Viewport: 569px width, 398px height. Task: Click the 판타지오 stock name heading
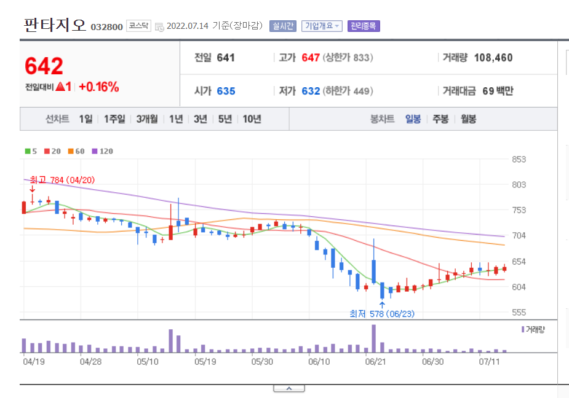coord(55,25)
